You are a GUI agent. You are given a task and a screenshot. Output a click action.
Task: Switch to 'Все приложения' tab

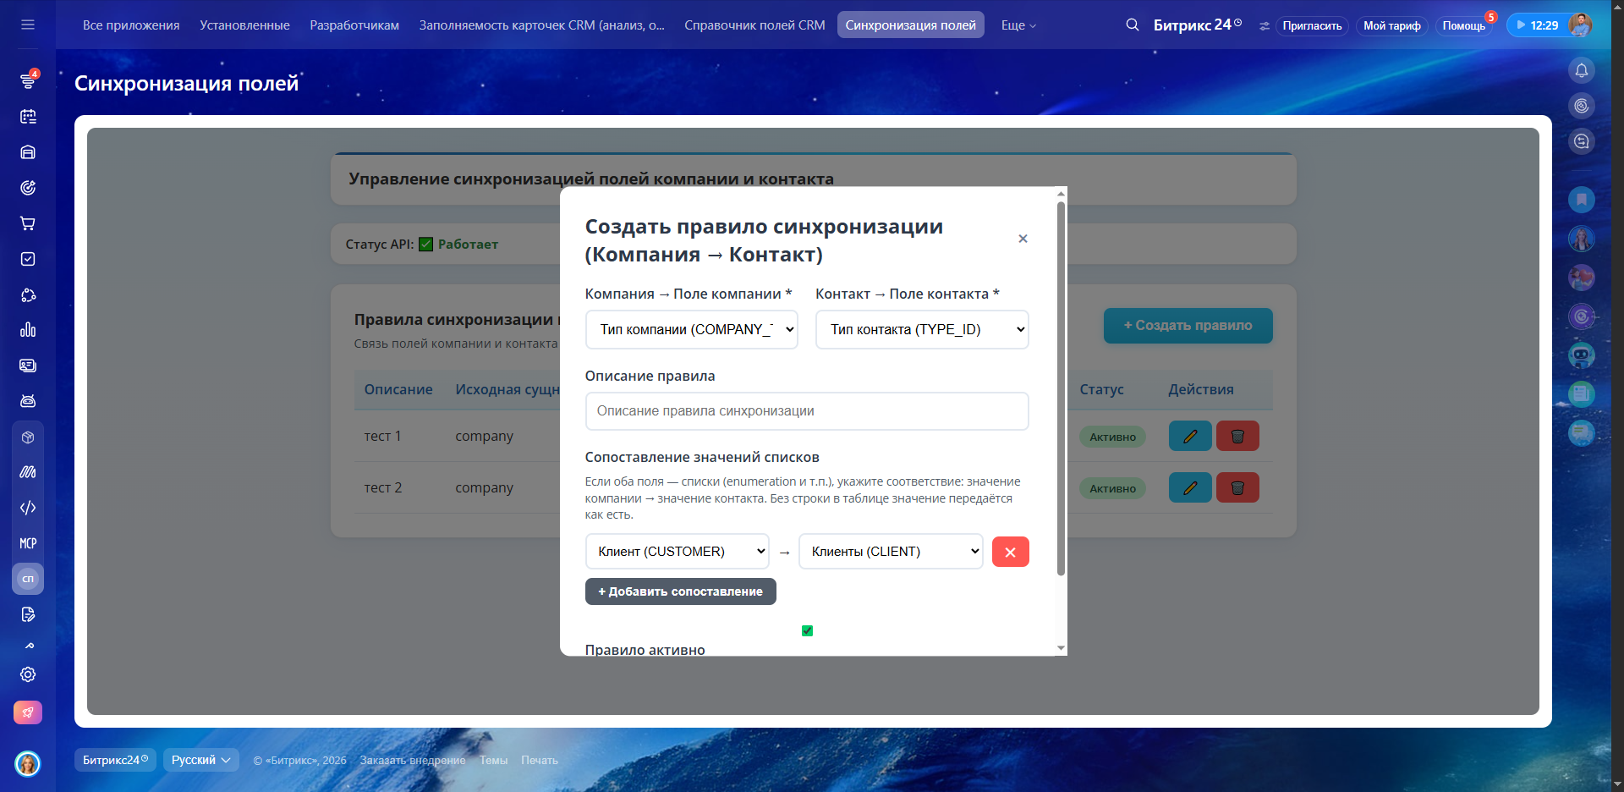point(131,25)
